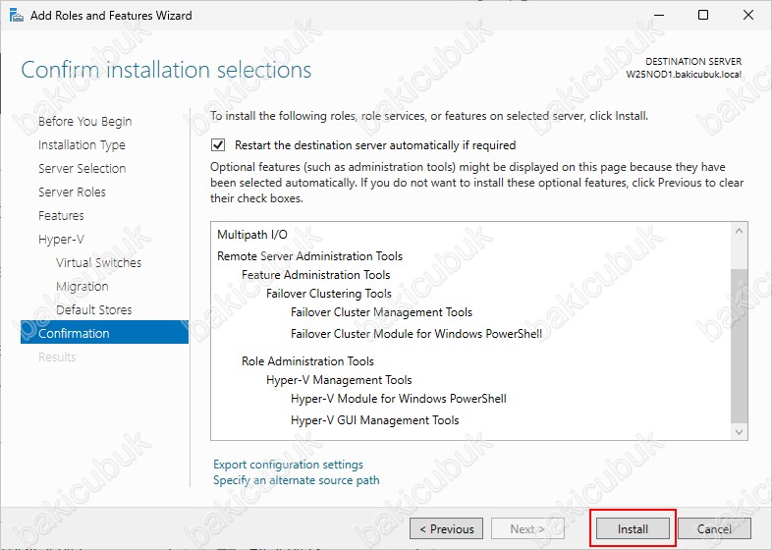Click the Install button
772x550 pixels.
coord(633,528)
